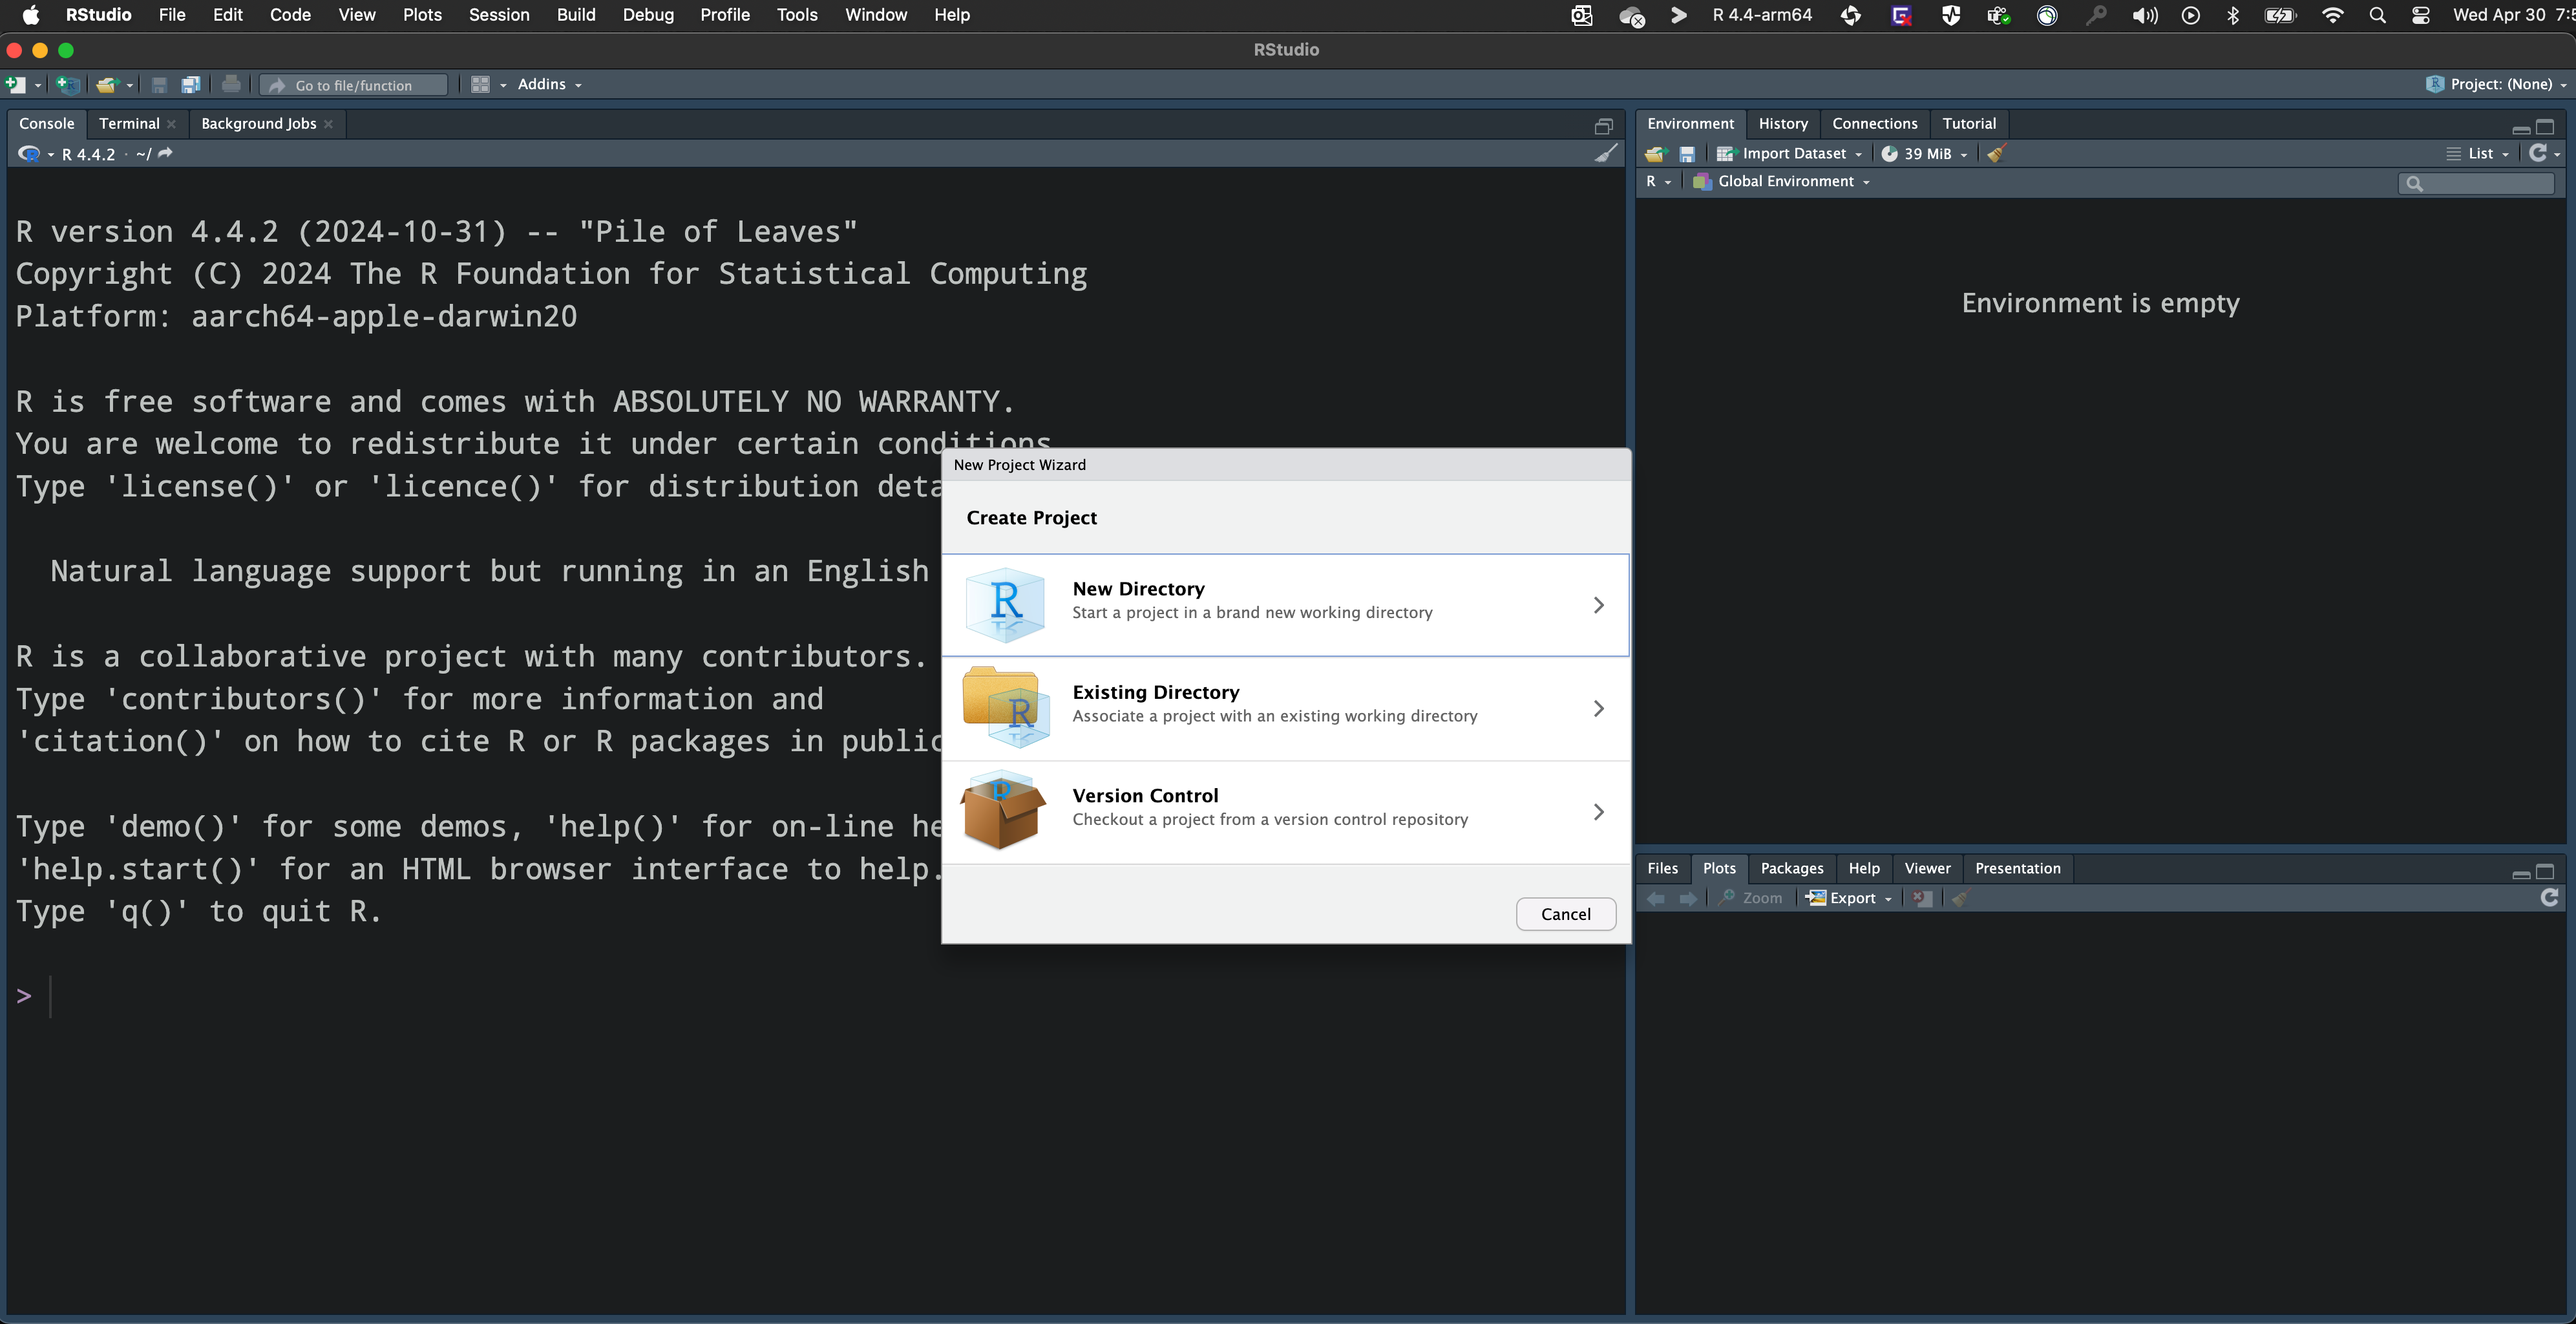
Task: Click the New File icon in toolbar
Action: [15, 85]
